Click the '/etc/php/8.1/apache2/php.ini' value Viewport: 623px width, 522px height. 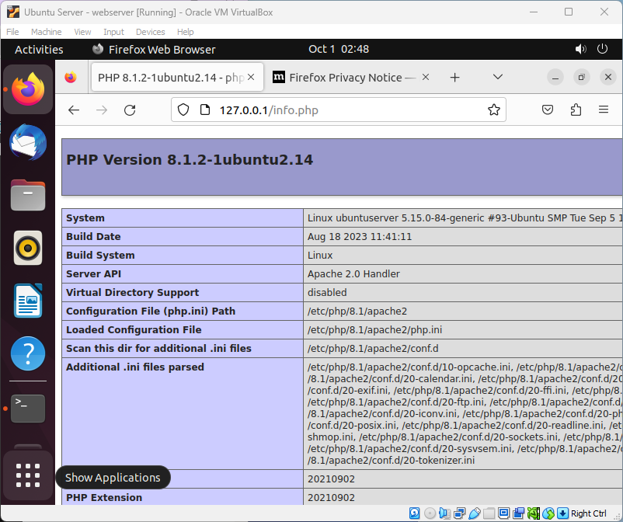(x=374, y=329)
